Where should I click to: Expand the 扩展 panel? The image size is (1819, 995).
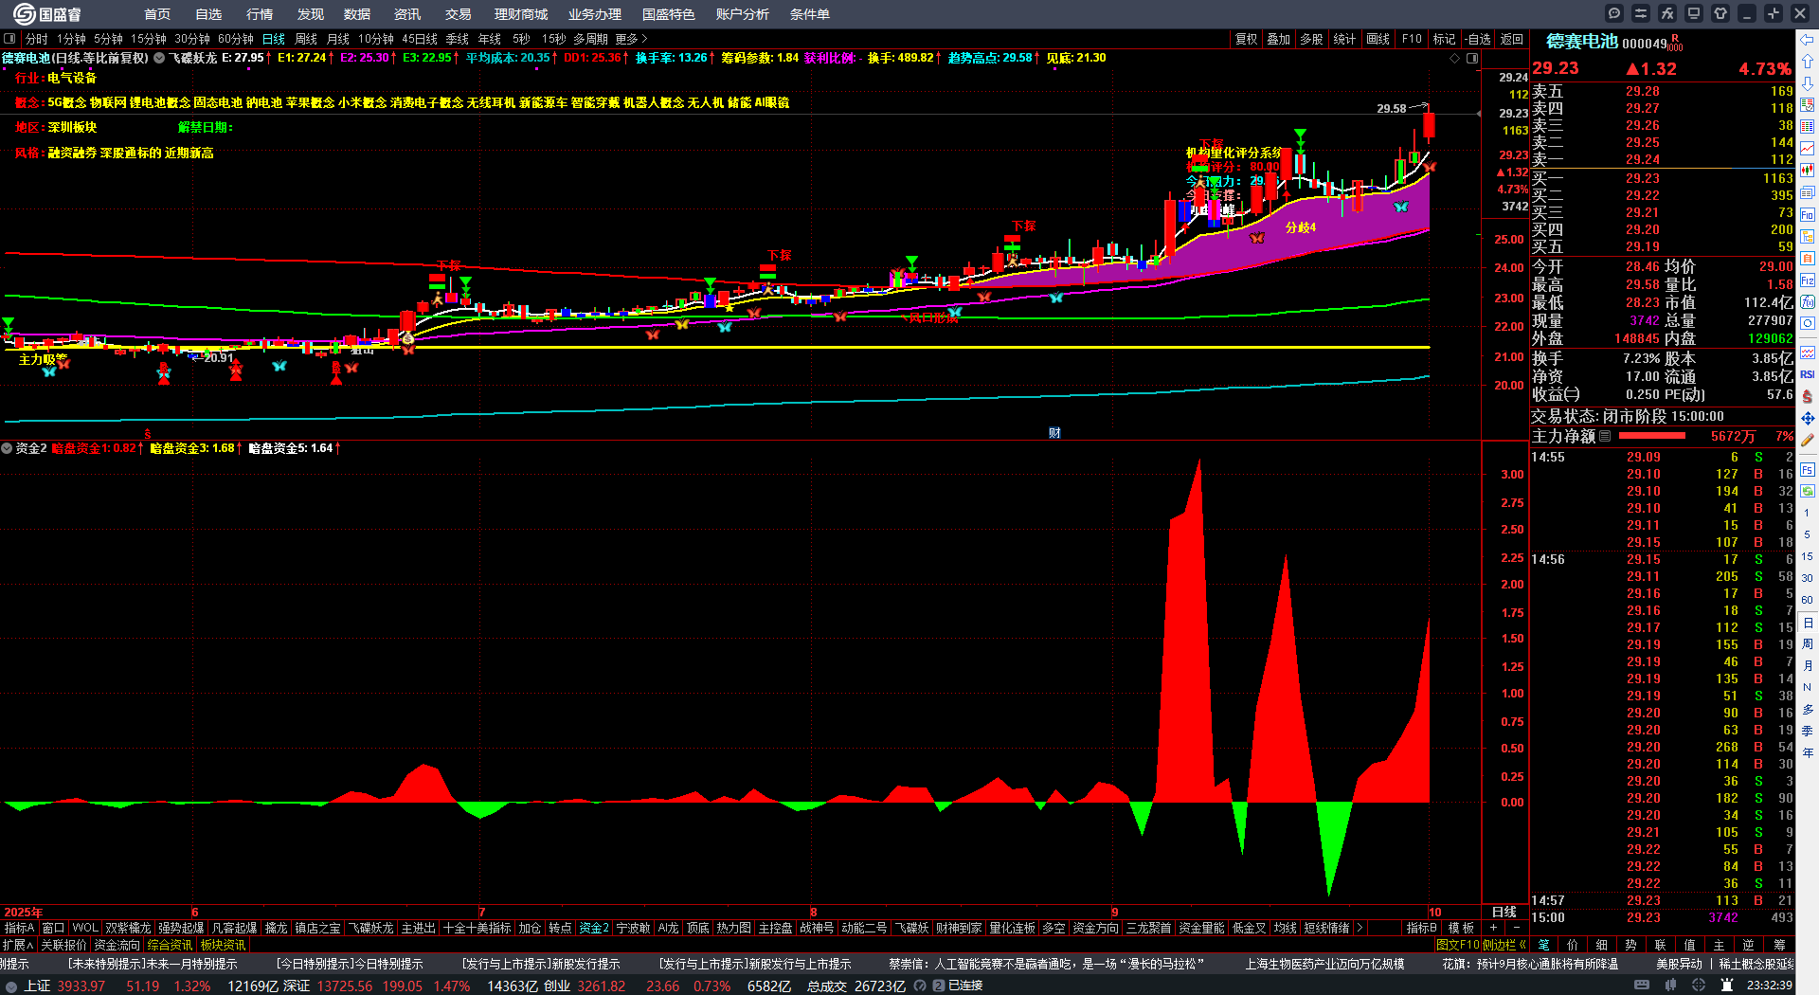[18, 945]
